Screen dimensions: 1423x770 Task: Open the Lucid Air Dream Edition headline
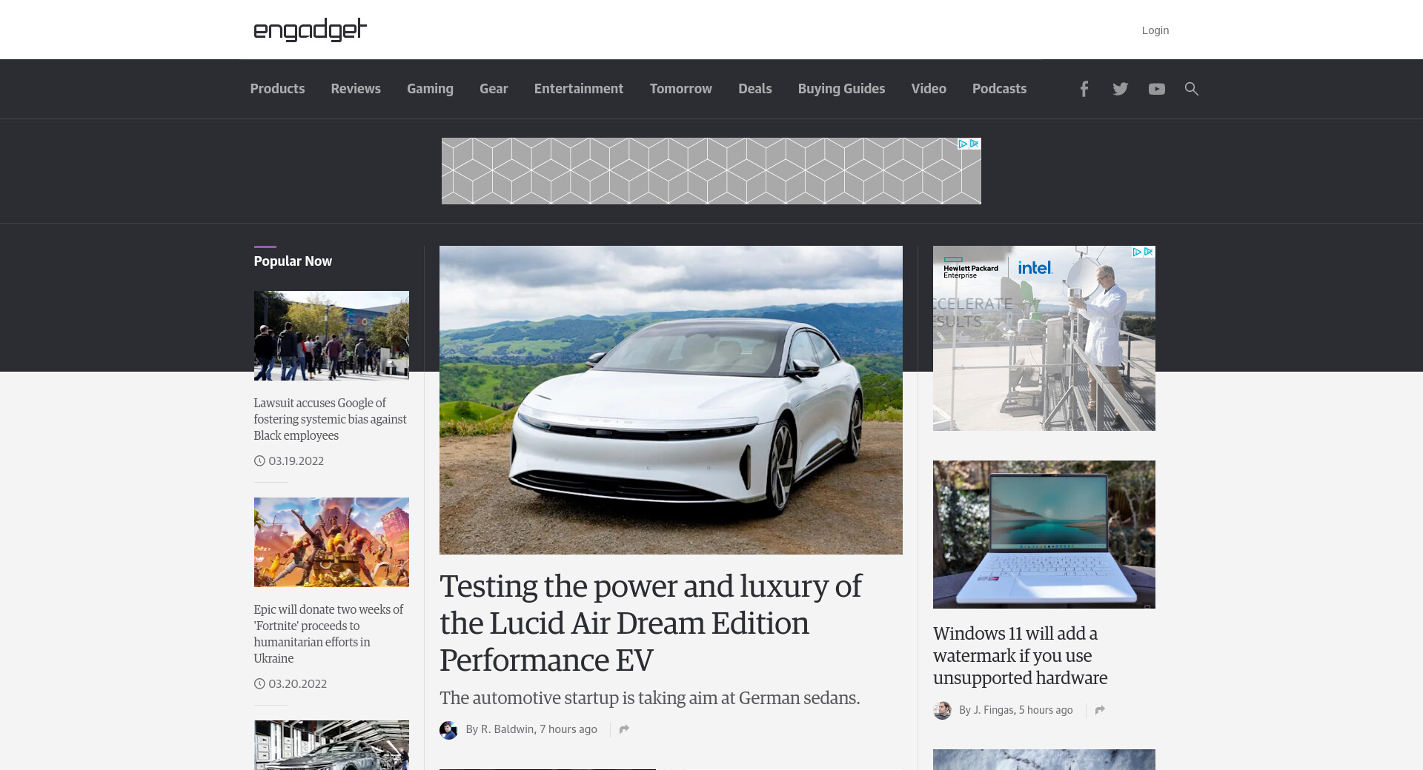[650, 623]
